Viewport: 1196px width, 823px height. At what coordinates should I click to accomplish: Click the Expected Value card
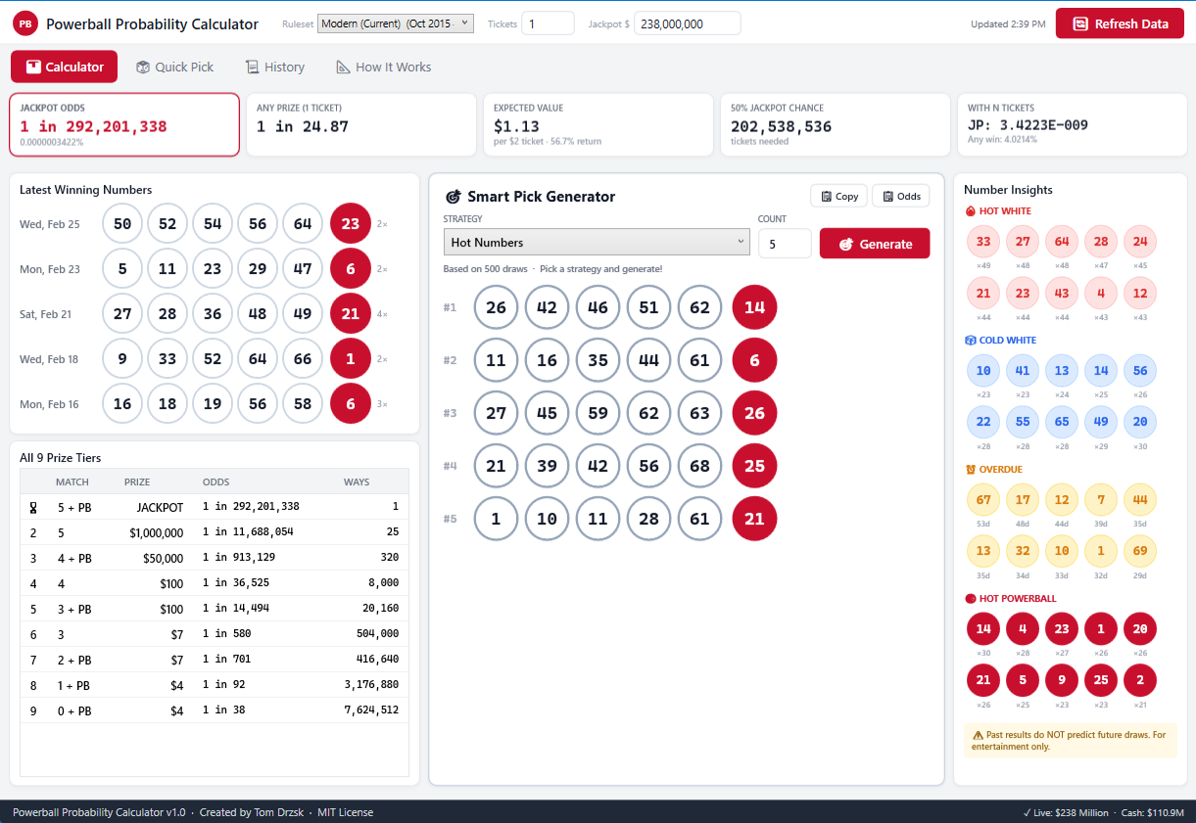(598, 124)
